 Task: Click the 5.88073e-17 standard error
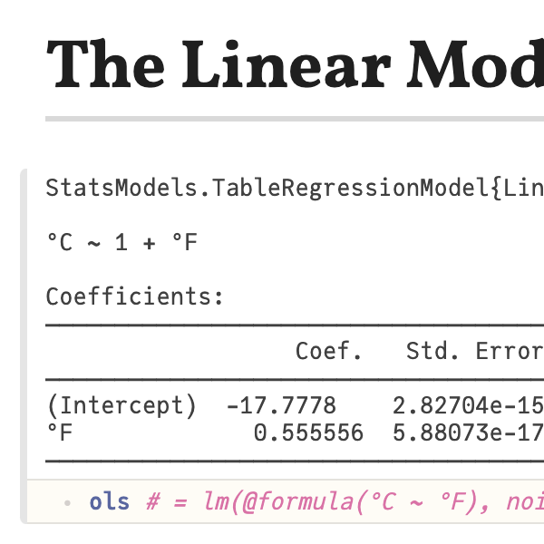click(x=469, y=432)
